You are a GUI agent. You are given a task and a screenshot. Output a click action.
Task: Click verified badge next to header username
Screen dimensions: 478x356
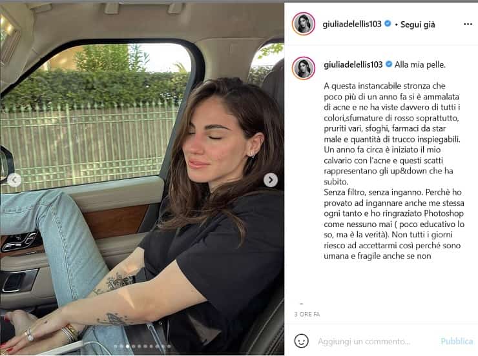pyautogui.click(x=388, y=23)
